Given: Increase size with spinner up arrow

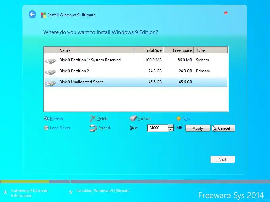Looking at the screenshot, I should (171, 126).
